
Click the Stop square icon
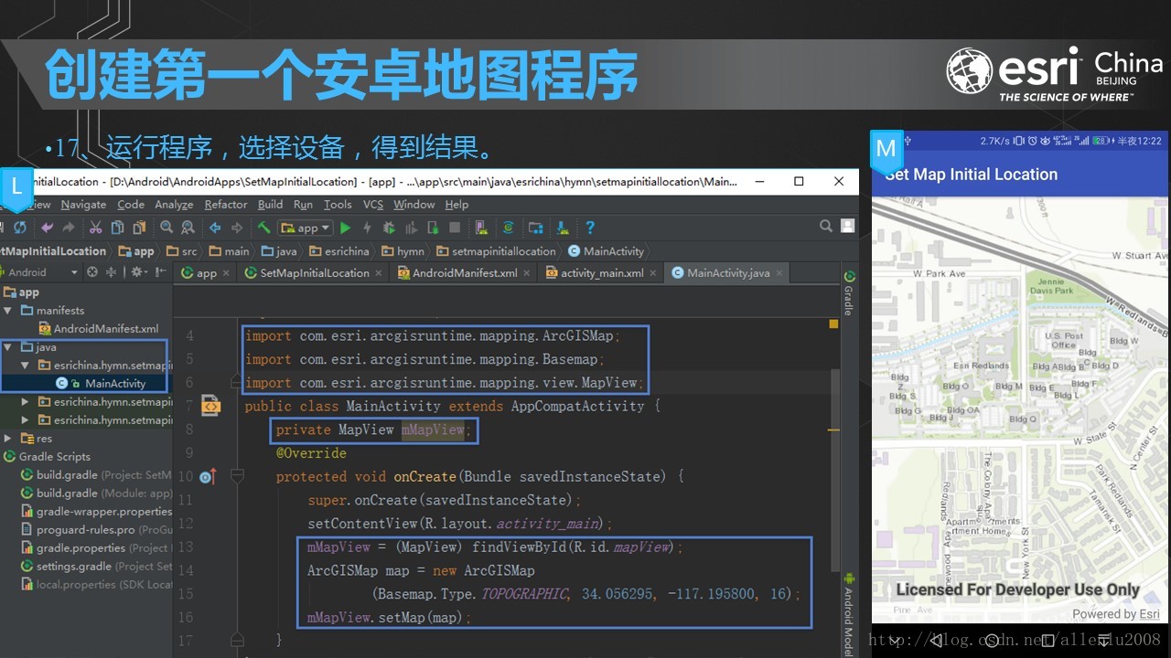455,228
